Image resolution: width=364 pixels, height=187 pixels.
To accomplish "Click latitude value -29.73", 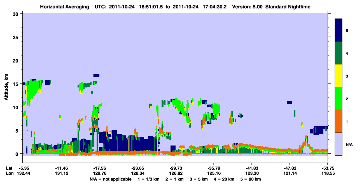I will point(175,168).
